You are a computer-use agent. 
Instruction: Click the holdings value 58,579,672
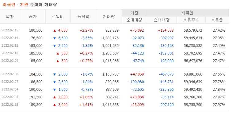pos(193,30)
